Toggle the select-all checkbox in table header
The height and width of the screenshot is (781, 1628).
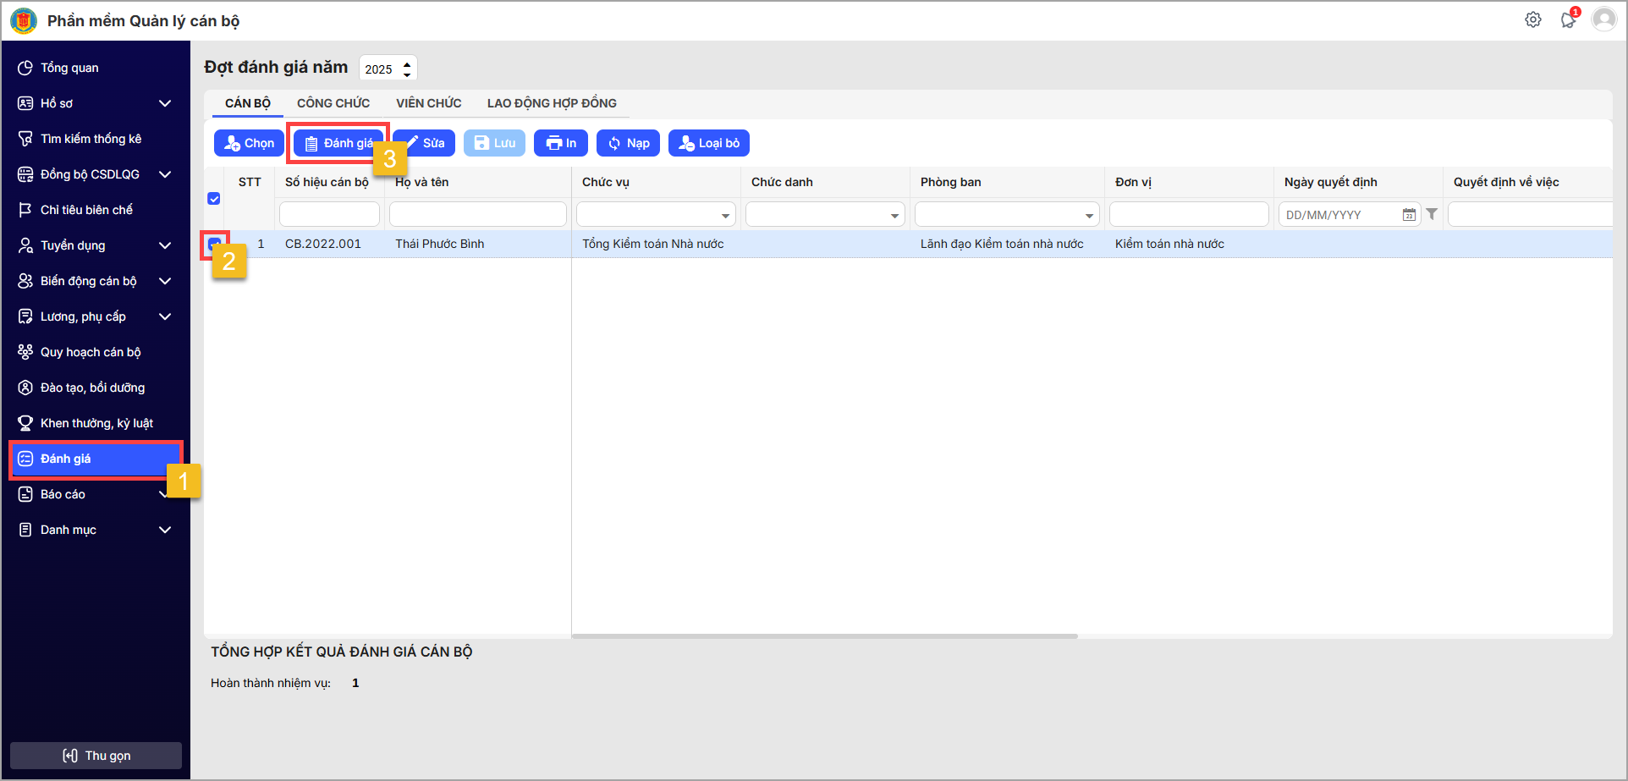(214, 199)
